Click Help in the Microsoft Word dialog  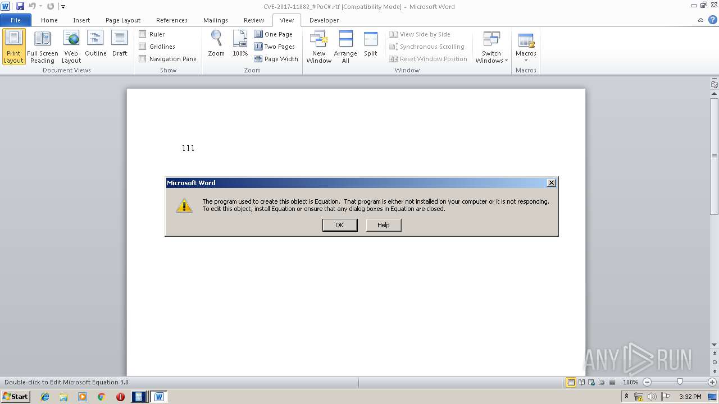pos(384,225)
